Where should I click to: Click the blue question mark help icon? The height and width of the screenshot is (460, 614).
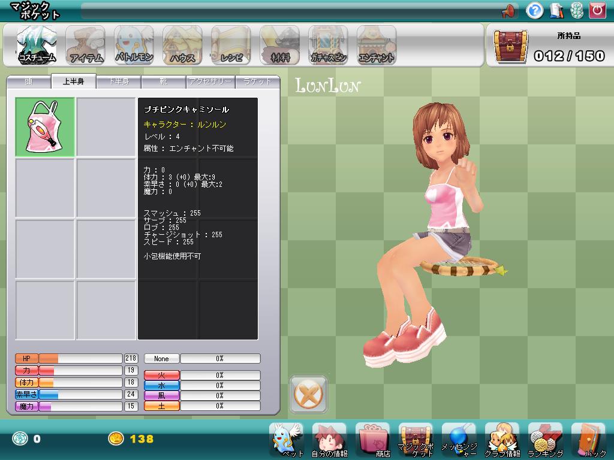[534, 10]
